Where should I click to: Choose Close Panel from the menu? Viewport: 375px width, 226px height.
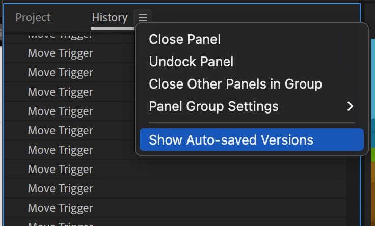pyautogui.click(x=184, y=39)
